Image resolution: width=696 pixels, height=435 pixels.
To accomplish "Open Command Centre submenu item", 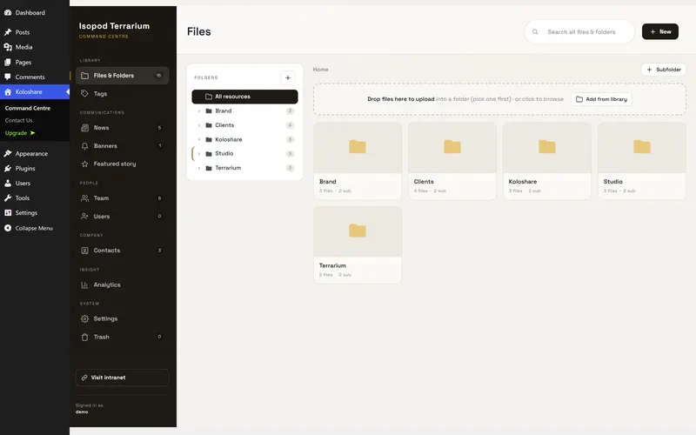I will [28, 108].
